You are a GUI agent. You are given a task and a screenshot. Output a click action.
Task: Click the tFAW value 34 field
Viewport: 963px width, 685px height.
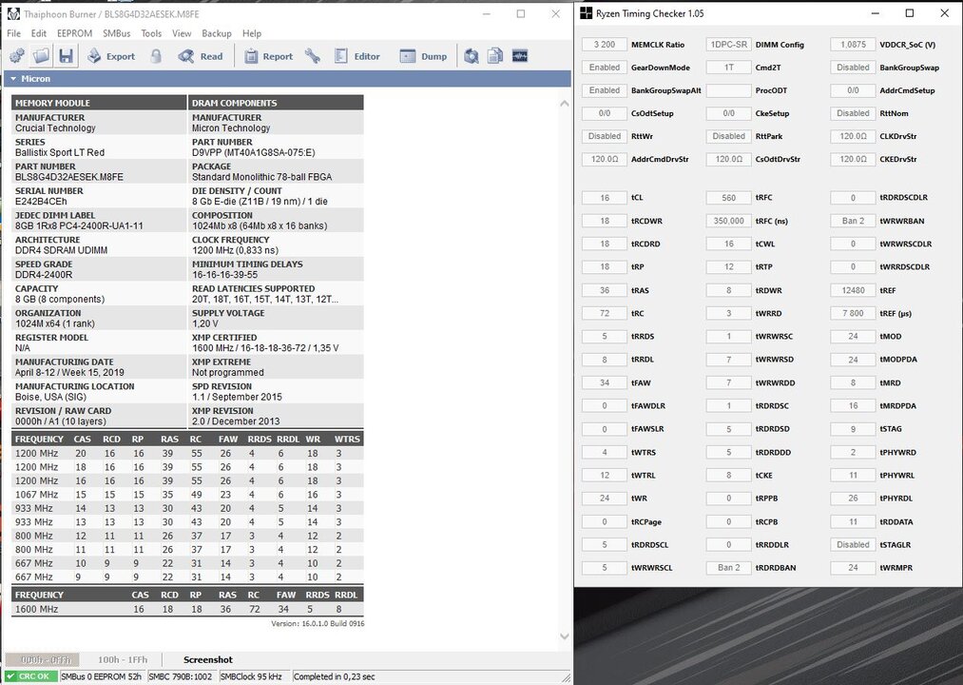pyautogui.click(x=605, y=382)
